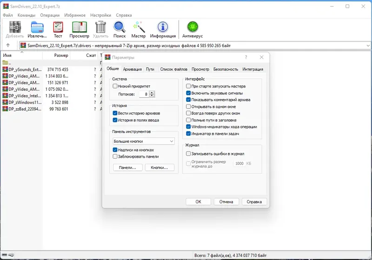The height and width of the screenshot is (260, 372).
Task: Open the Справка menu in menu bar
Action: [124, 15]
